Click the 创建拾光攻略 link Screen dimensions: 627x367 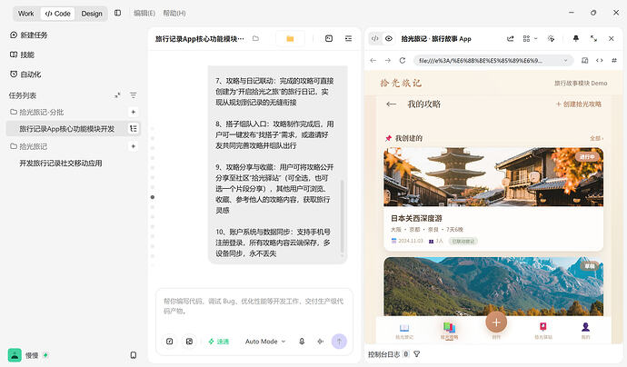click(579, 104)
